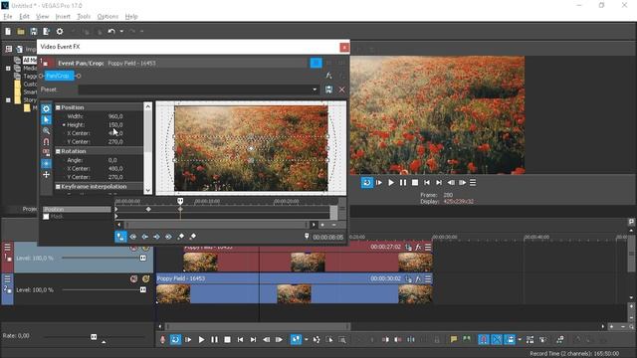Toggle Mute on track 2
This screenshot has height=358, width=637.
[133, 278]
